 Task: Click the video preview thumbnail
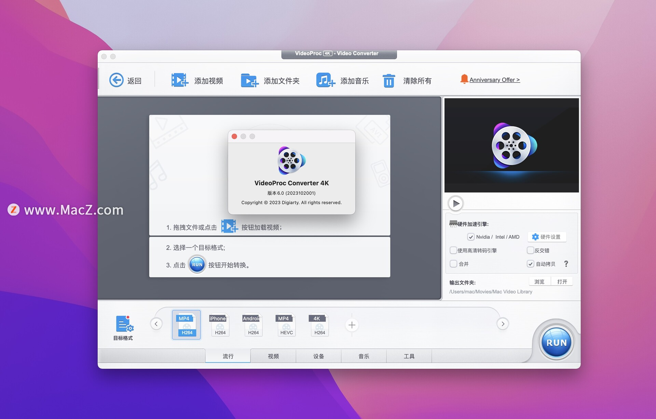pyautogui.click(x=511, y=145)
